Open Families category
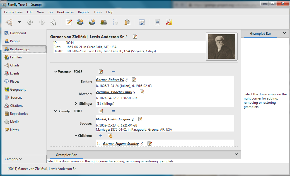290x176 pixels. click(x=24, y=57)
